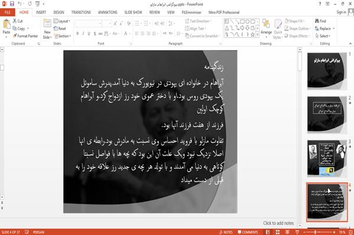
Task: Click Replace in the Editing group
Action: tap(325, 28)
